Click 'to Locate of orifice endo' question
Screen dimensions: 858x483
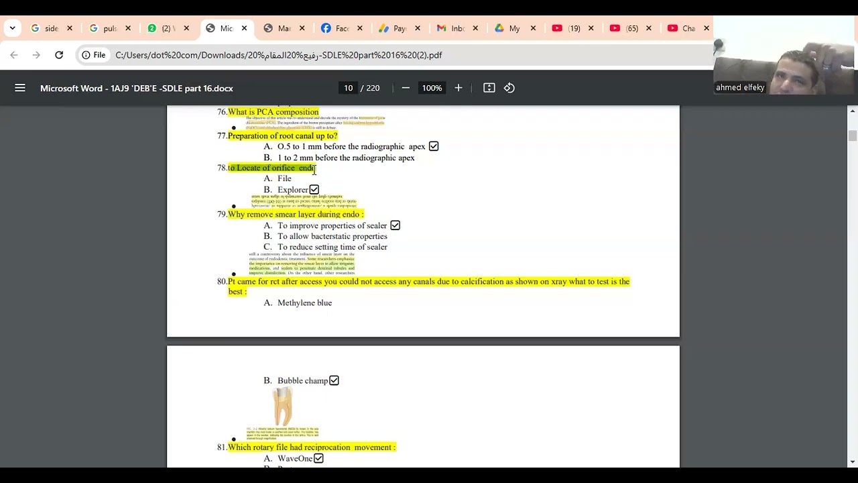[x=271, y=168]
